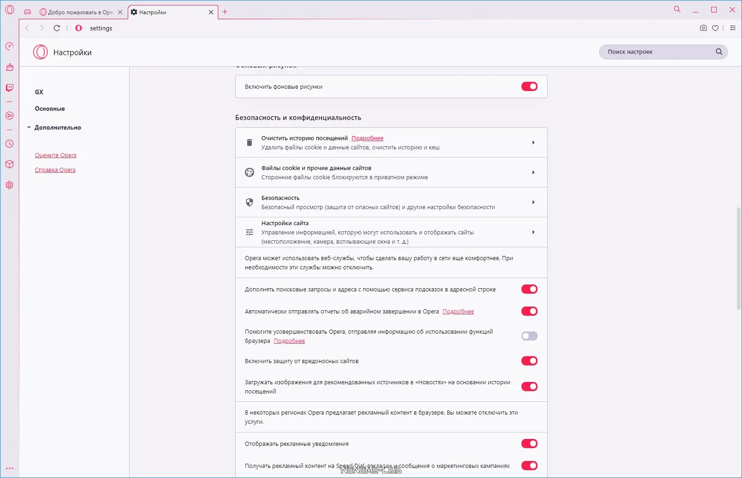Click the page vertical scrollbar thumb
Screen dimensions: 742x478
(739, 258)
